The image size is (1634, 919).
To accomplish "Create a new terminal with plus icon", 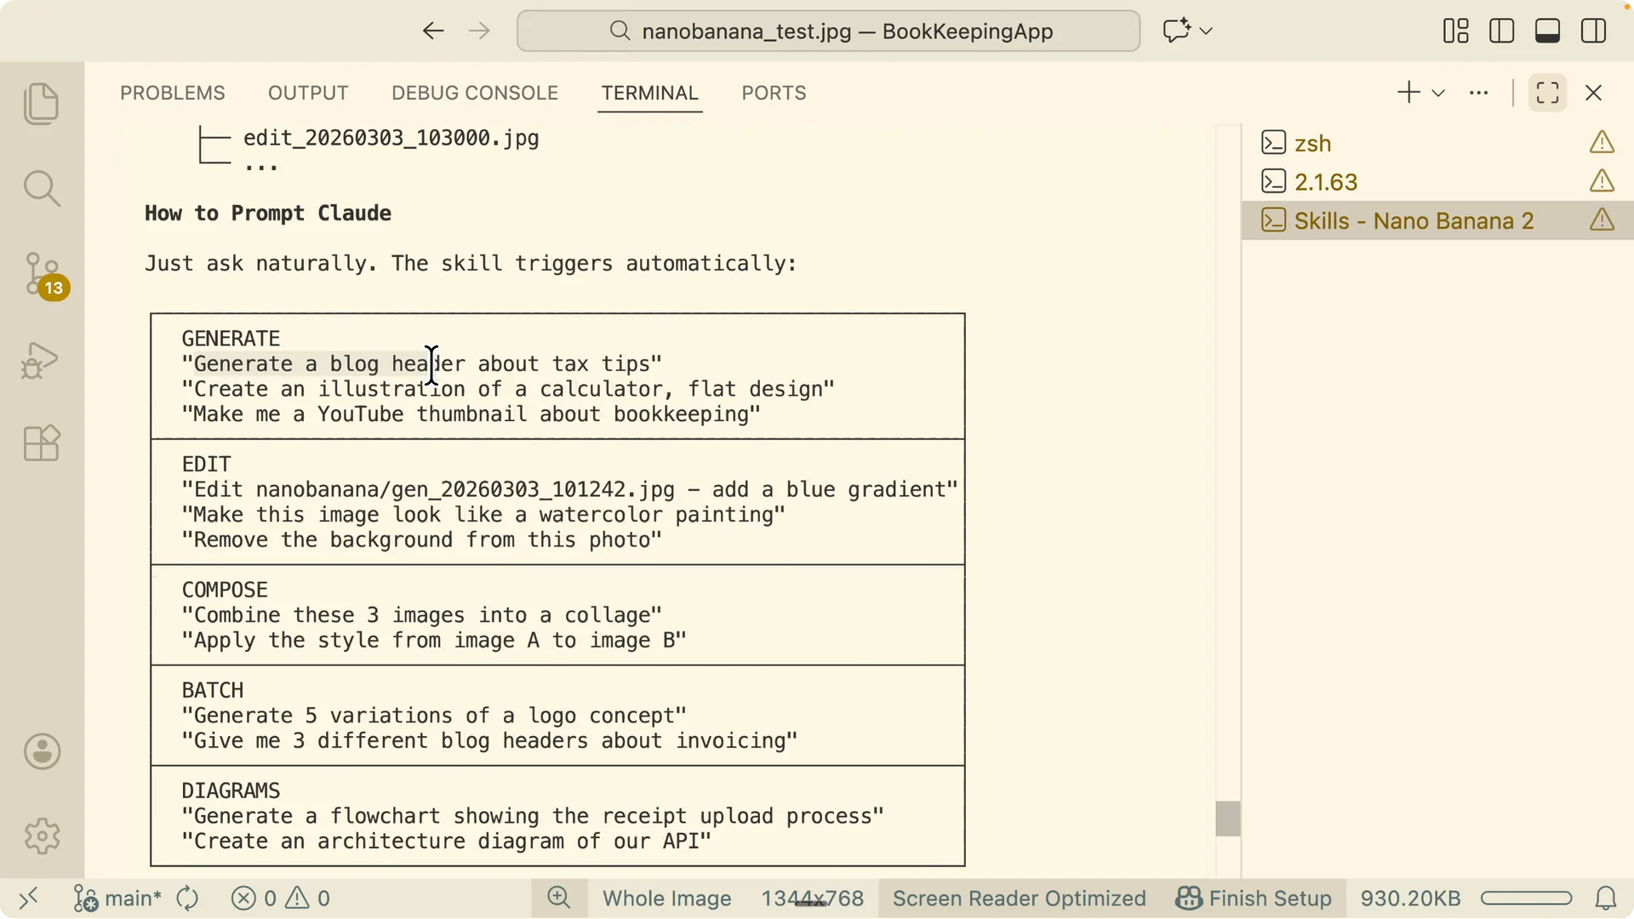I will tap(1409, 93).
